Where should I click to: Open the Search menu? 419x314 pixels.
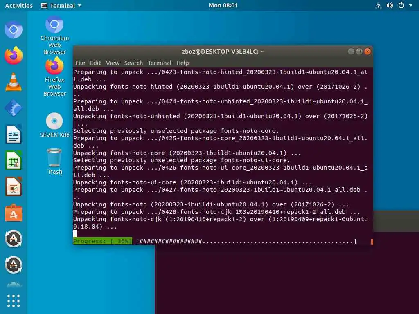134,63
